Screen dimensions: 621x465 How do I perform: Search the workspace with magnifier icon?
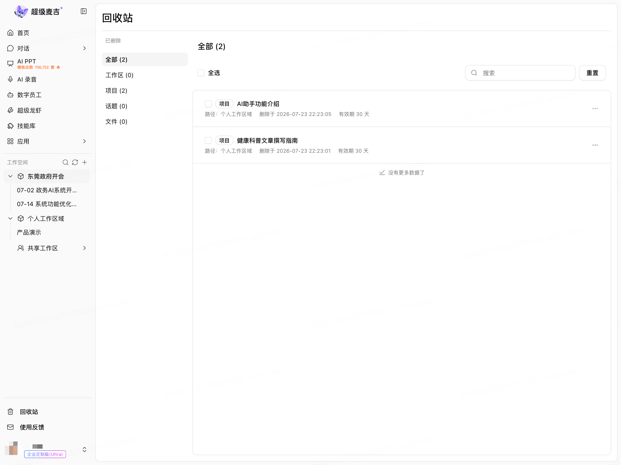click(66, 162)
